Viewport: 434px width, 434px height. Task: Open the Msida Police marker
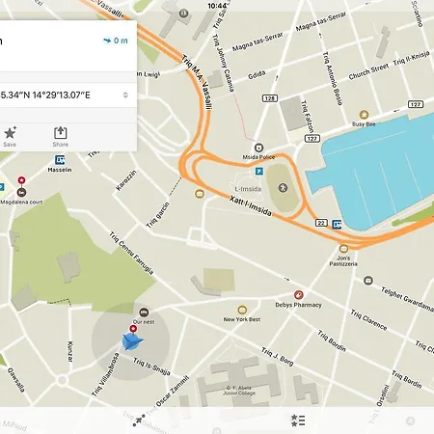click(259, 148)
